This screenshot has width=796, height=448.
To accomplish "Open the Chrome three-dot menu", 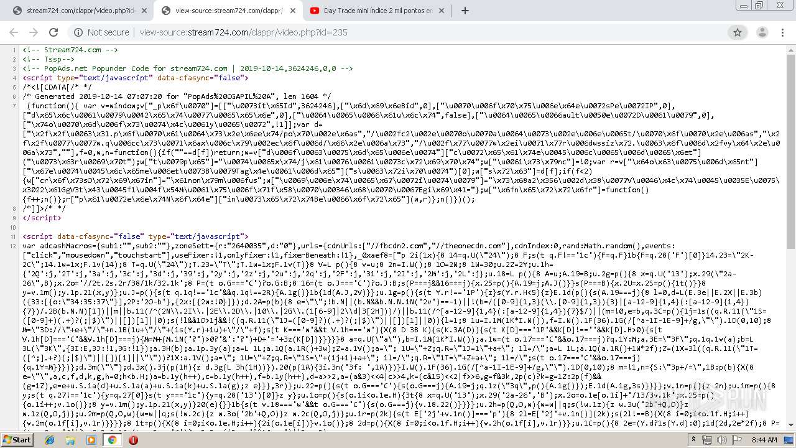I will pyautogui.click(x=782, y=32).
